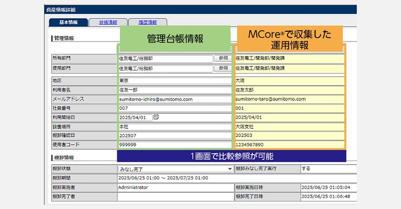The image size is (401, 209).
Task: Edit the 利用者名 field with 住友一郎
Action: click(x=175, y=90)
